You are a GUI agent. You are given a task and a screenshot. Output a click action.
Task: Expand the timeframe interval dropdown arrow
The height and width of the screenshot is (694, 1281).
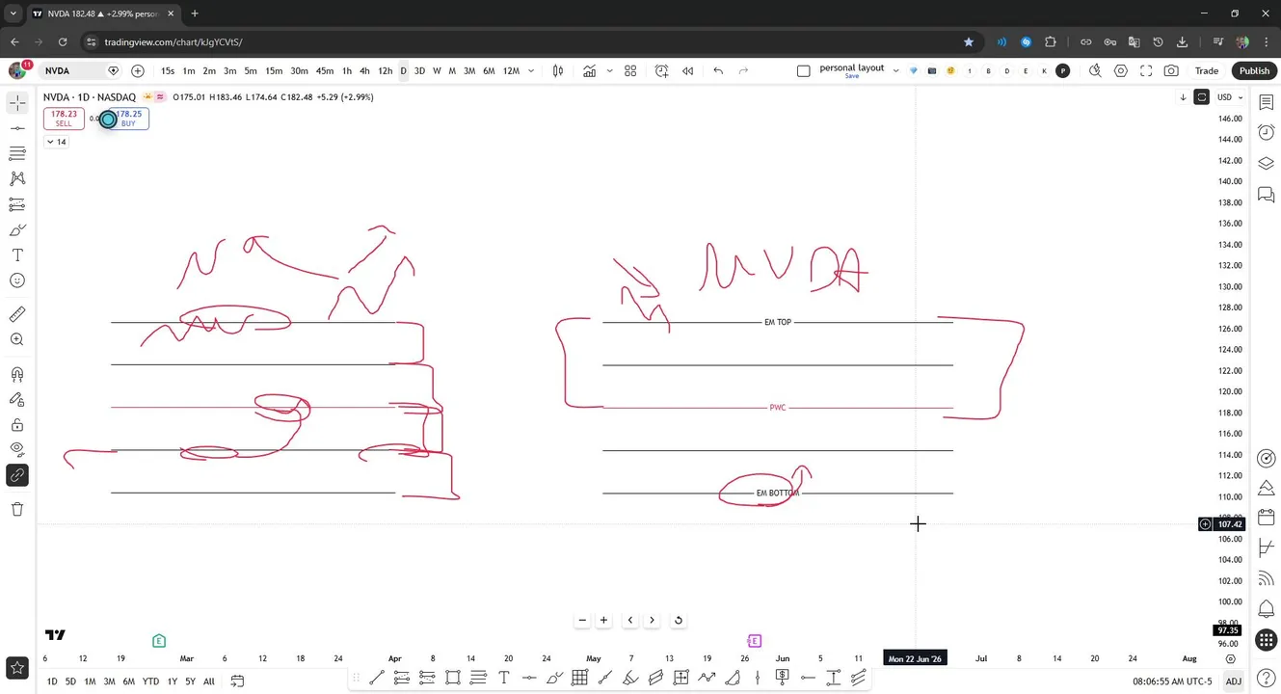(531, 70)
